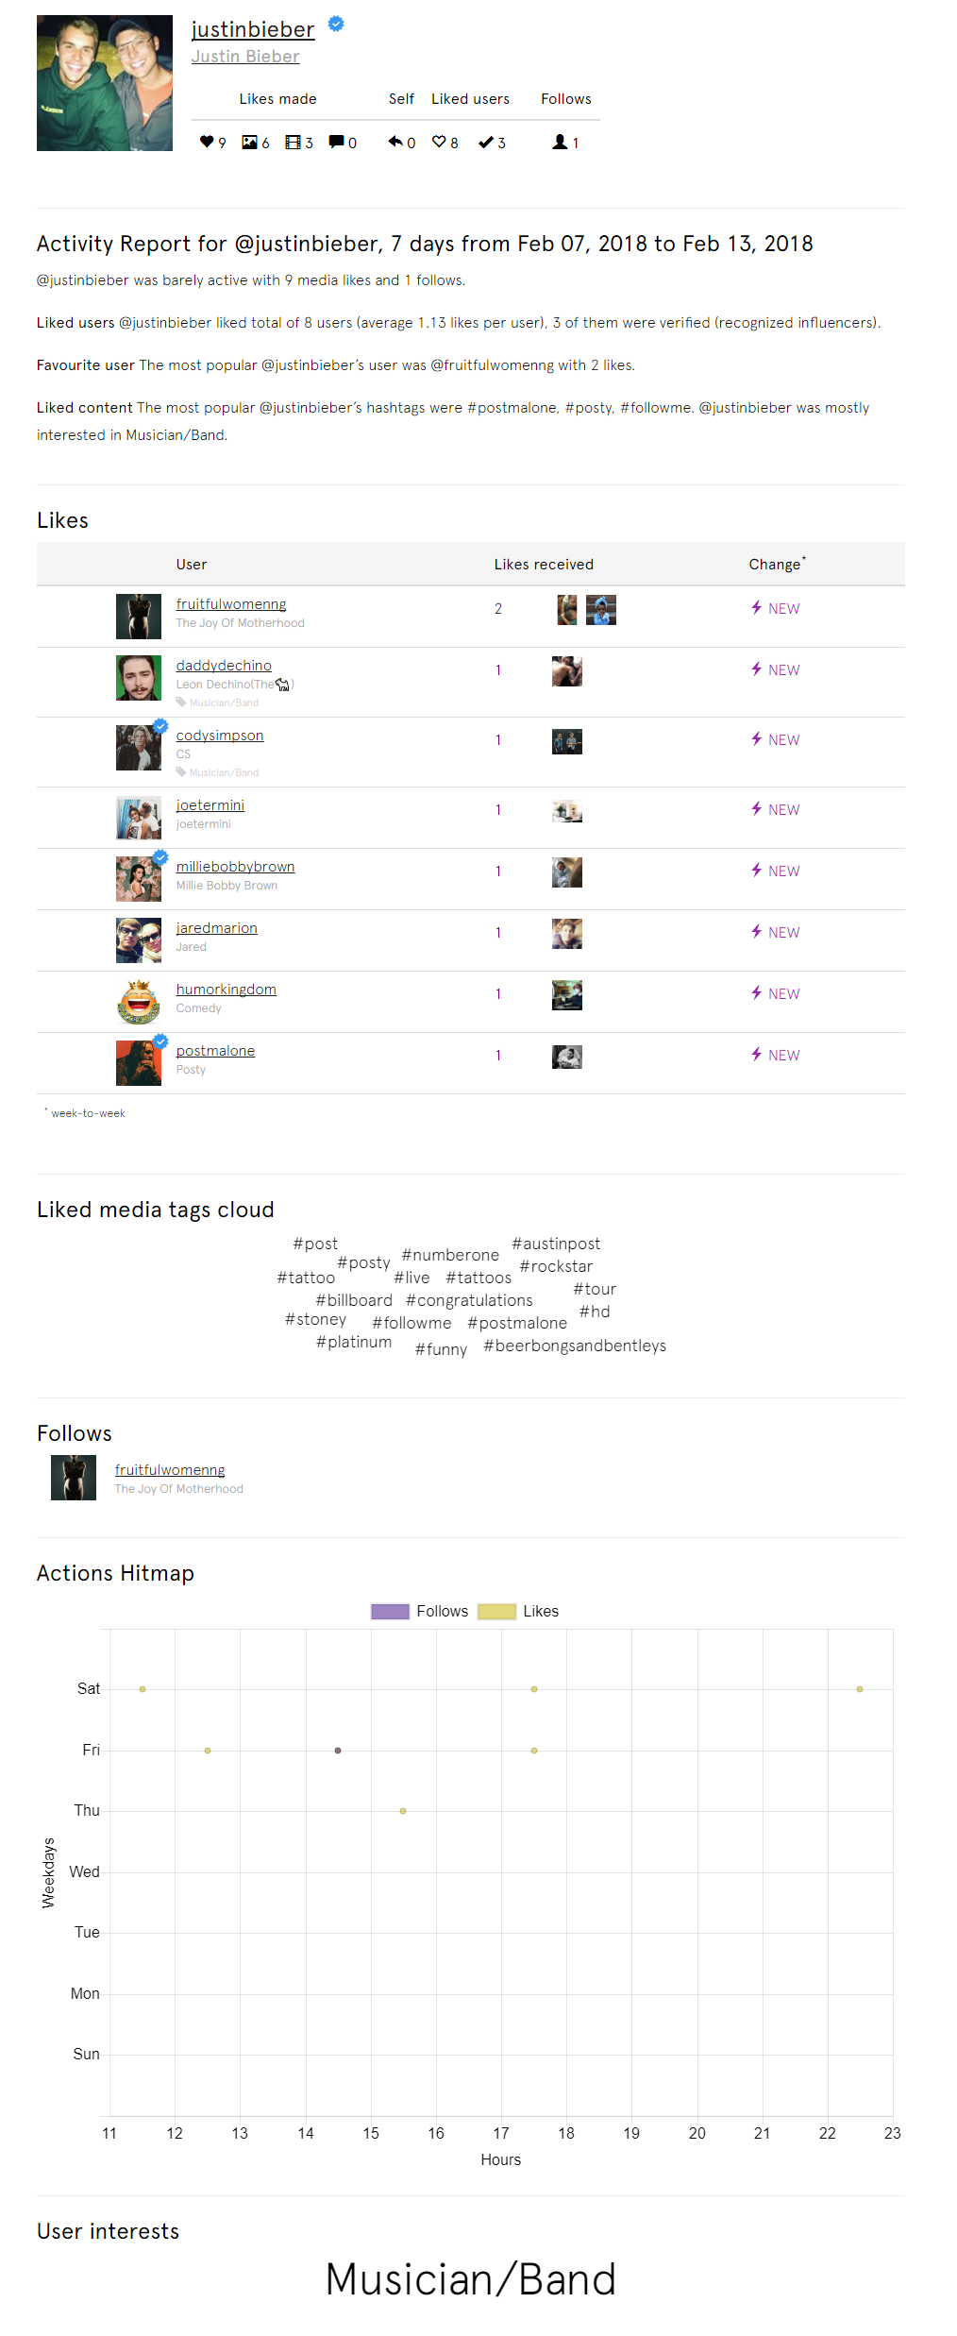This screenshot has width=957, height=2336.
Task: Click the comments speech bubble icon
Action: (336, 142)
